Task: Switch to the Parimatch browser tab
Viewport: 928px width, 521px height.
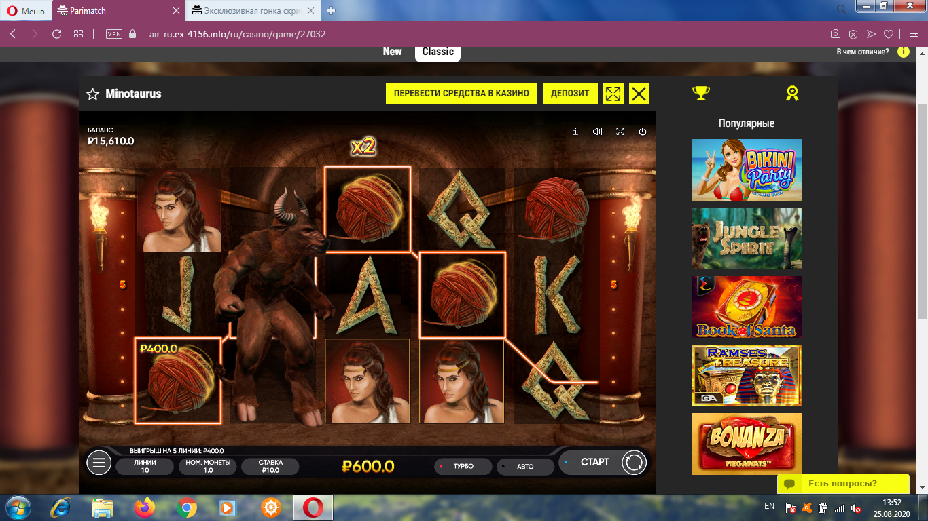Action: click(115, 11)
